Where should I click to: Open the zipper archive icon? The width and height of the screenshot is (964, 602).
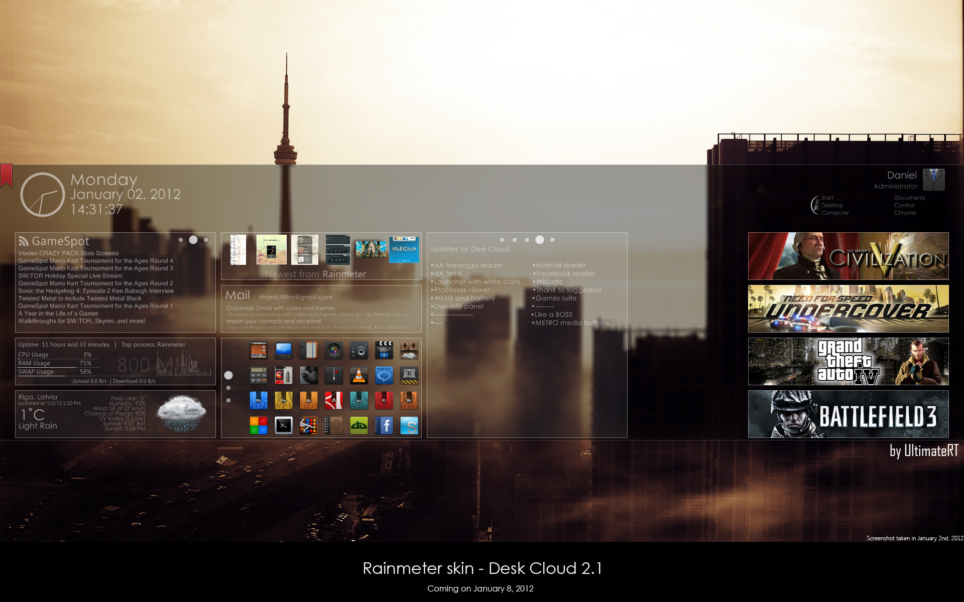click(334, 375)
